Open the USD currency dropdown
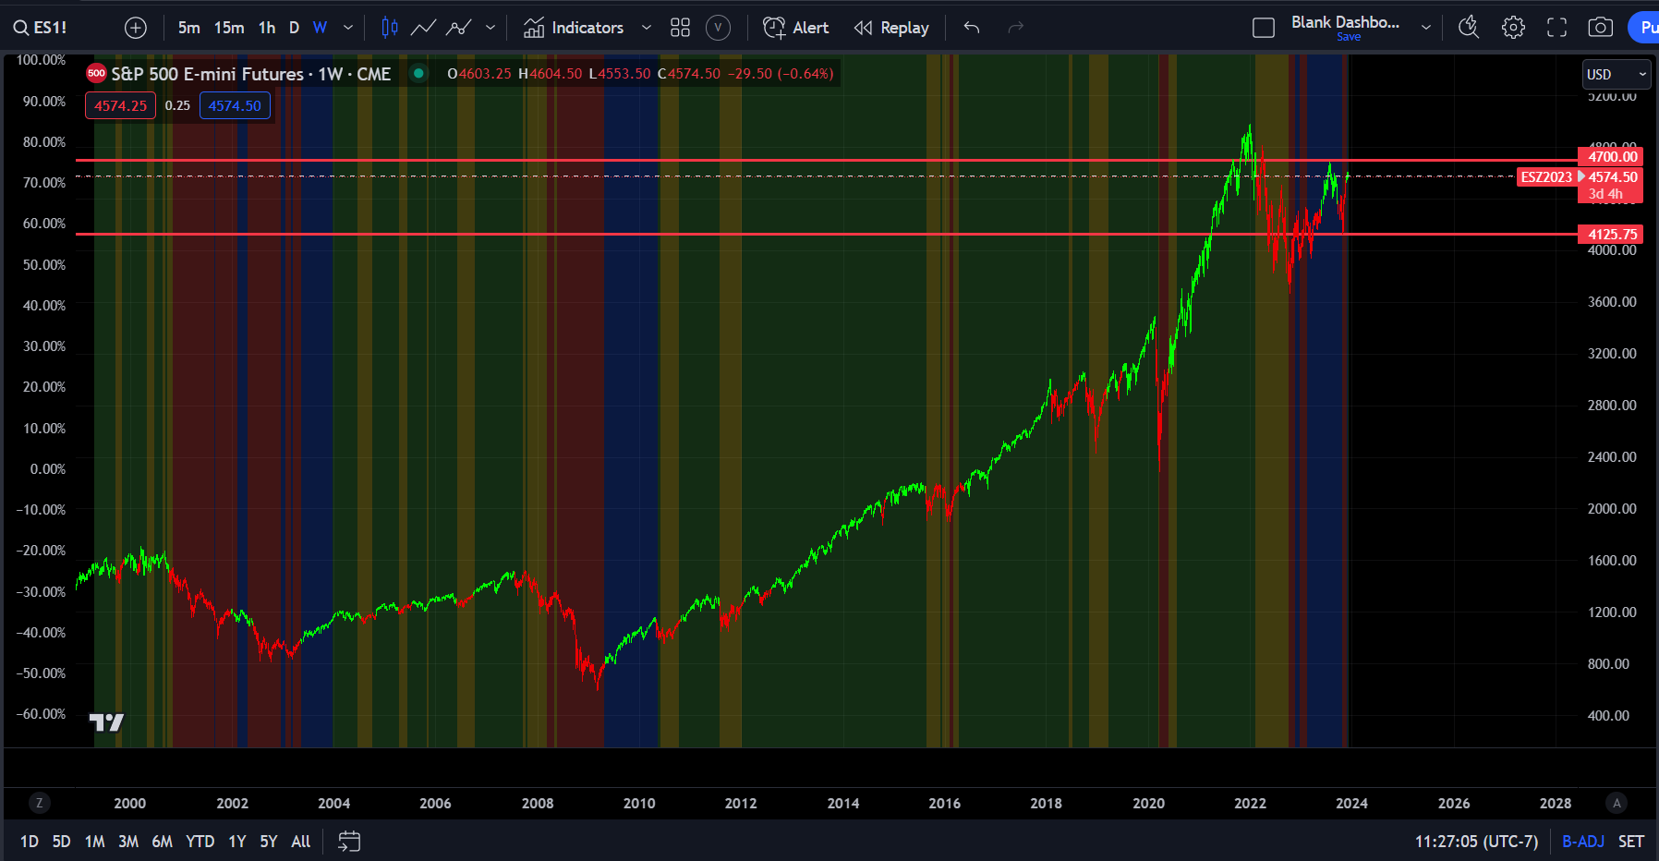The image size is (1659, 861). tap(1616, 74)
